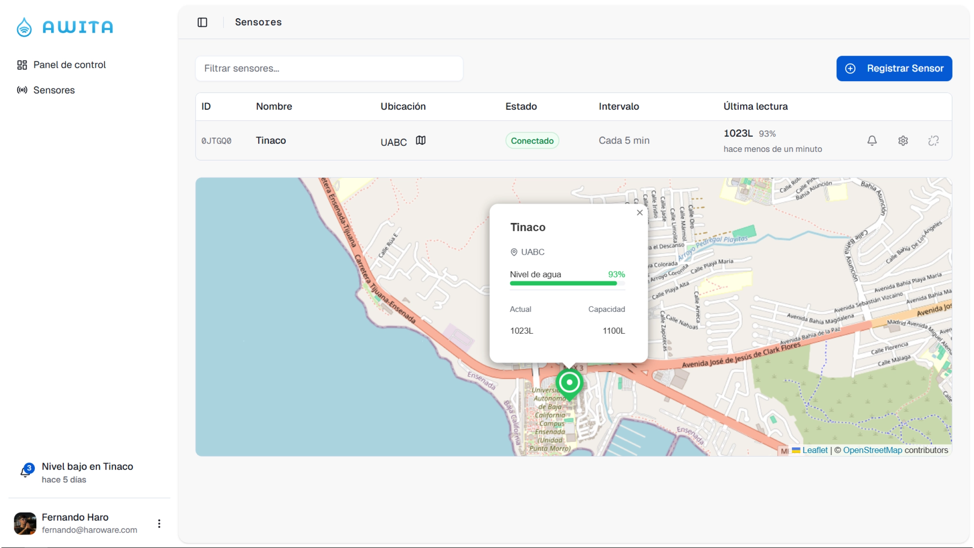Open Panel de control in sidebar
Image resolution: width=974 pixels, height=548 pixels.
[x=61, y=65]
